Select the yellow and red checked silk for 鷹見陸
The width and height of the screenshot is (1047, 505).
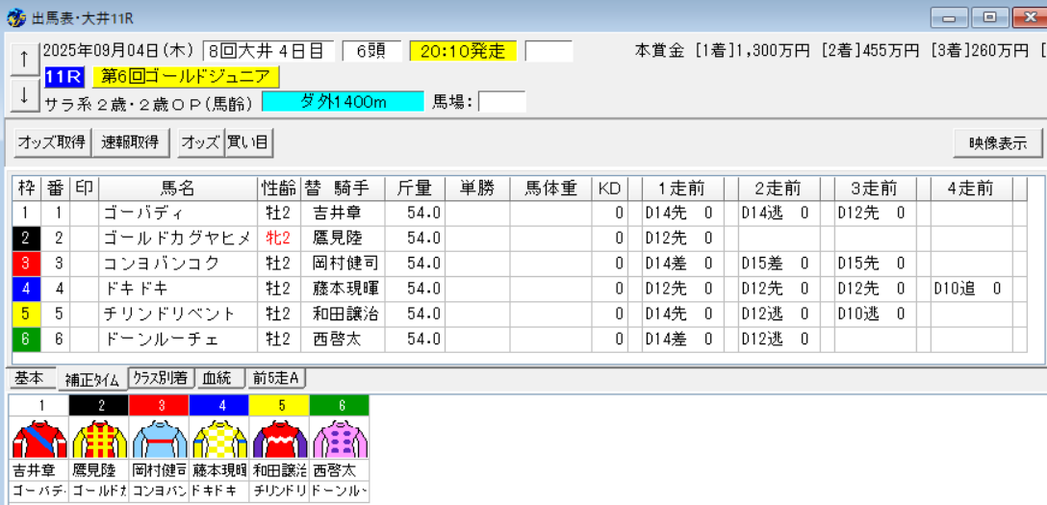click(x=99, y=439)
